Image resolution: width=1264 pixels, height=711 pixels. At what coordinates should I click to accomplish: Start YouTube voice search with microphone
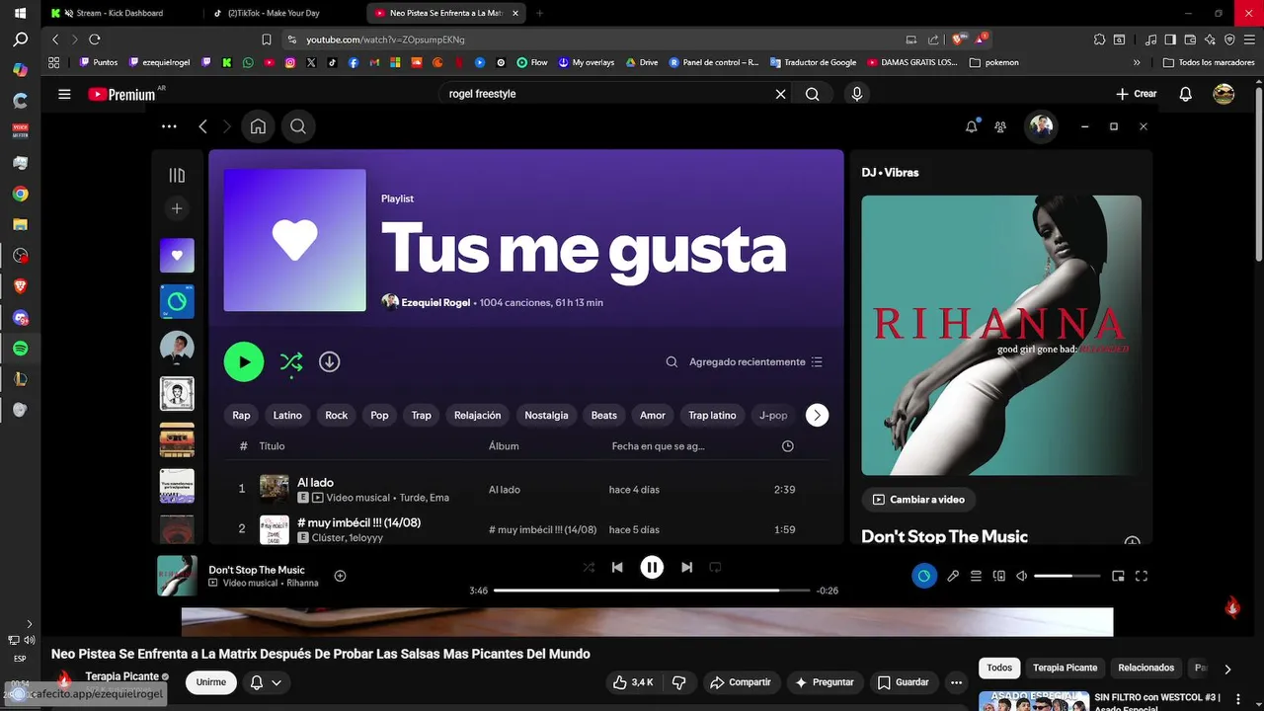click(x=857, y=94)
